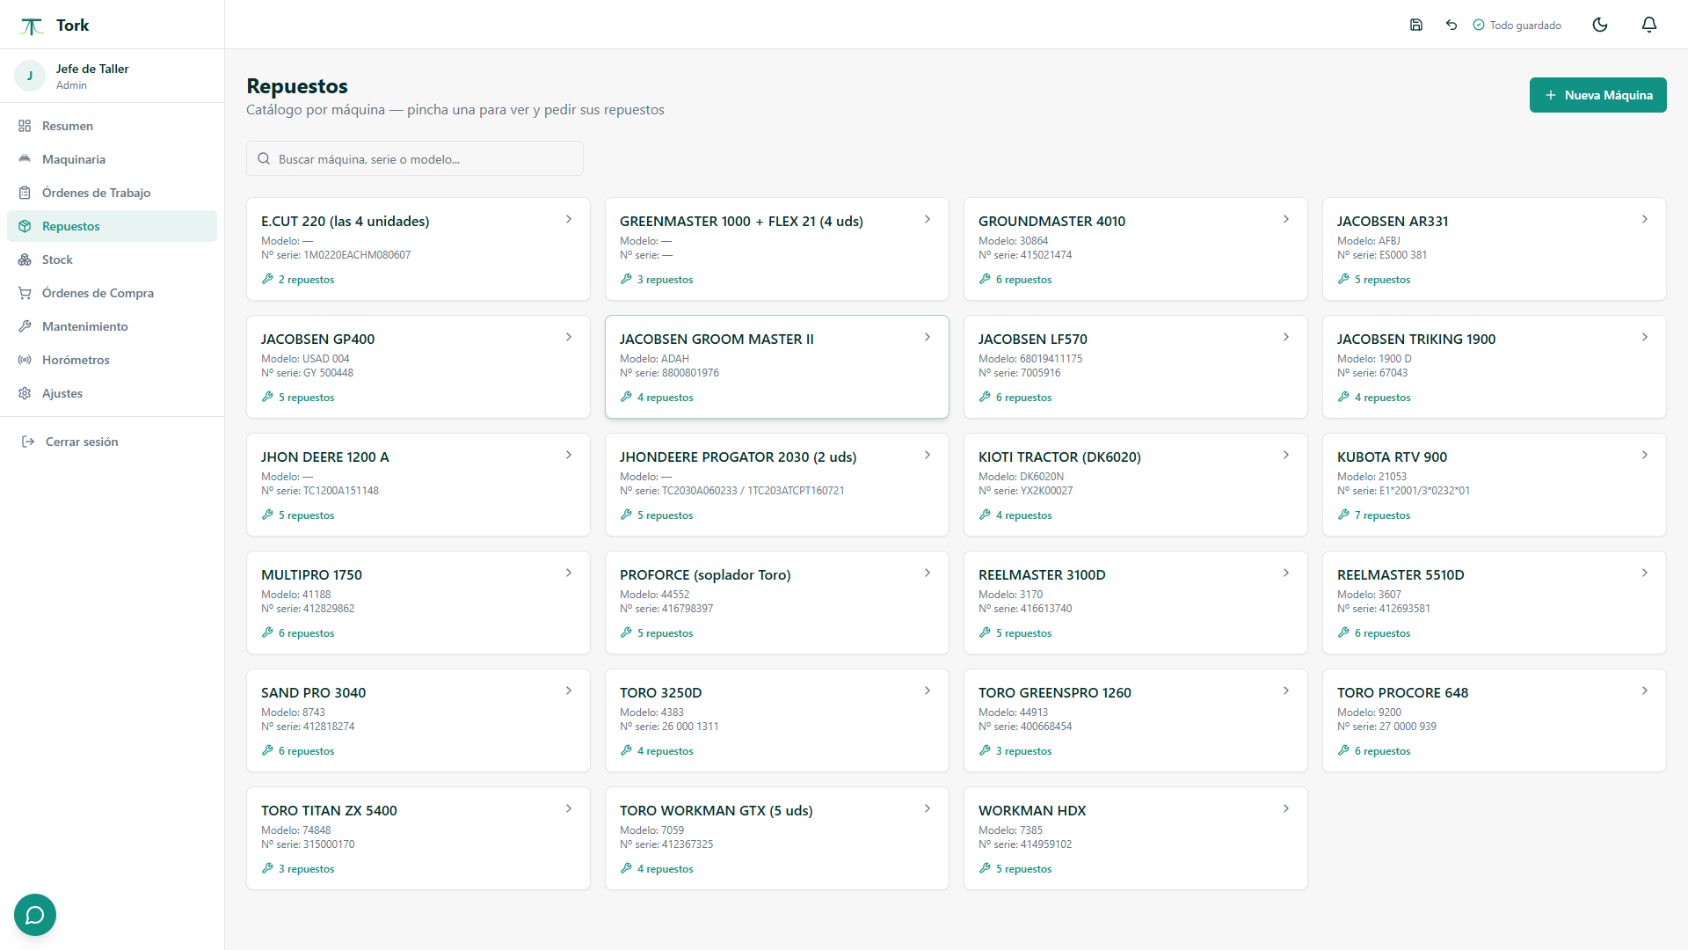Click the Nueva Máquina button
The width and height of the screenshot is (1688, 950).
click(1597, 95)
